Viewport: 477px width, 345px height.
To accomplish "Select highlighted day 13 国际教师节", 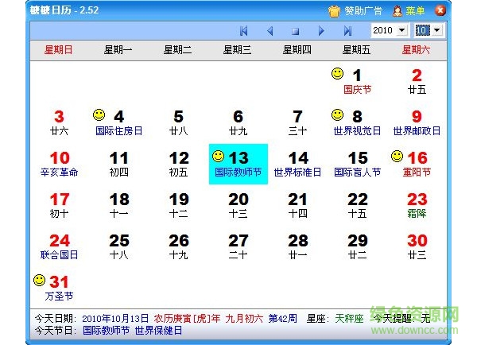I will 238,165.
